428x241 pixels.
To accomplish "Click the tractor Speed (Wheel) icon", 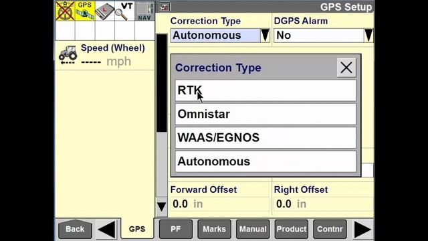I will pos(68,55).
